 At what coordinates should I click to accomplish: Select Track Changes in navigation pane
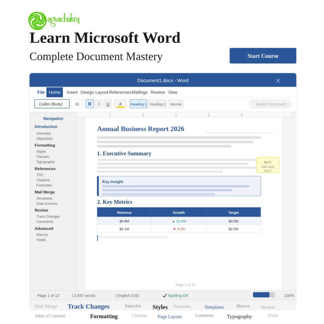[48, 217]
